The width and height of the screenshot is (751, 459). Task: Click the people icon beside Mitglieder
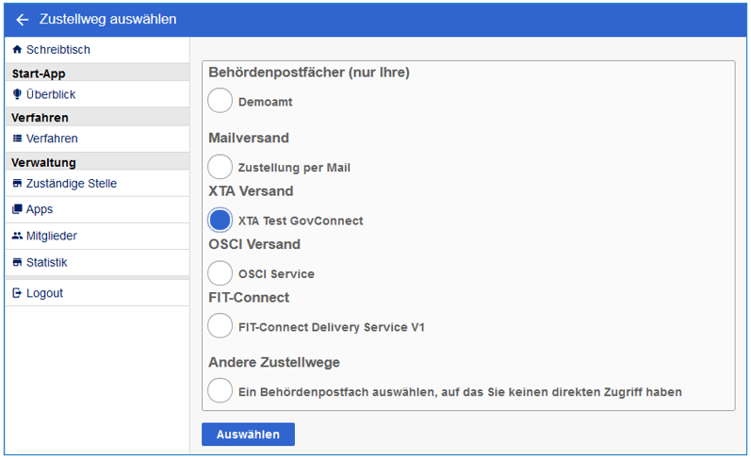coord(17,236)
